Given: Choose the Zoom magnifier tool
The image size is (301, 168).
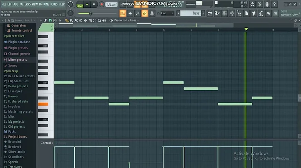Looking at the screenshot, I should 99,20.
